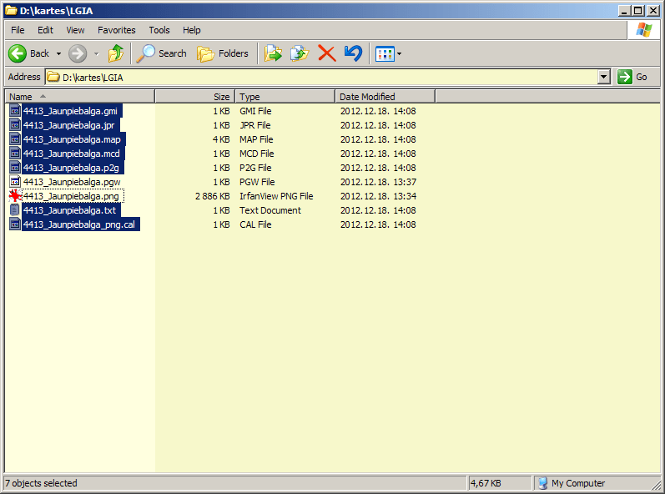Viewport: 665px width, 494px height.
Task: Select file name 4413_Jaunpiebalga_png.cal
Action: click(x=79, y=224)
